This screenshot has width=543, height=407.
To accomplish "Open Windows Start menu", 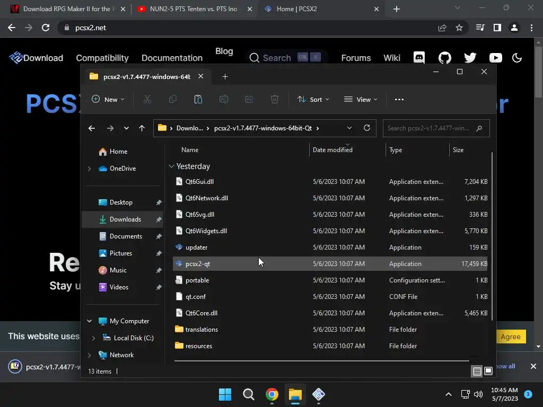I will 225,394.
